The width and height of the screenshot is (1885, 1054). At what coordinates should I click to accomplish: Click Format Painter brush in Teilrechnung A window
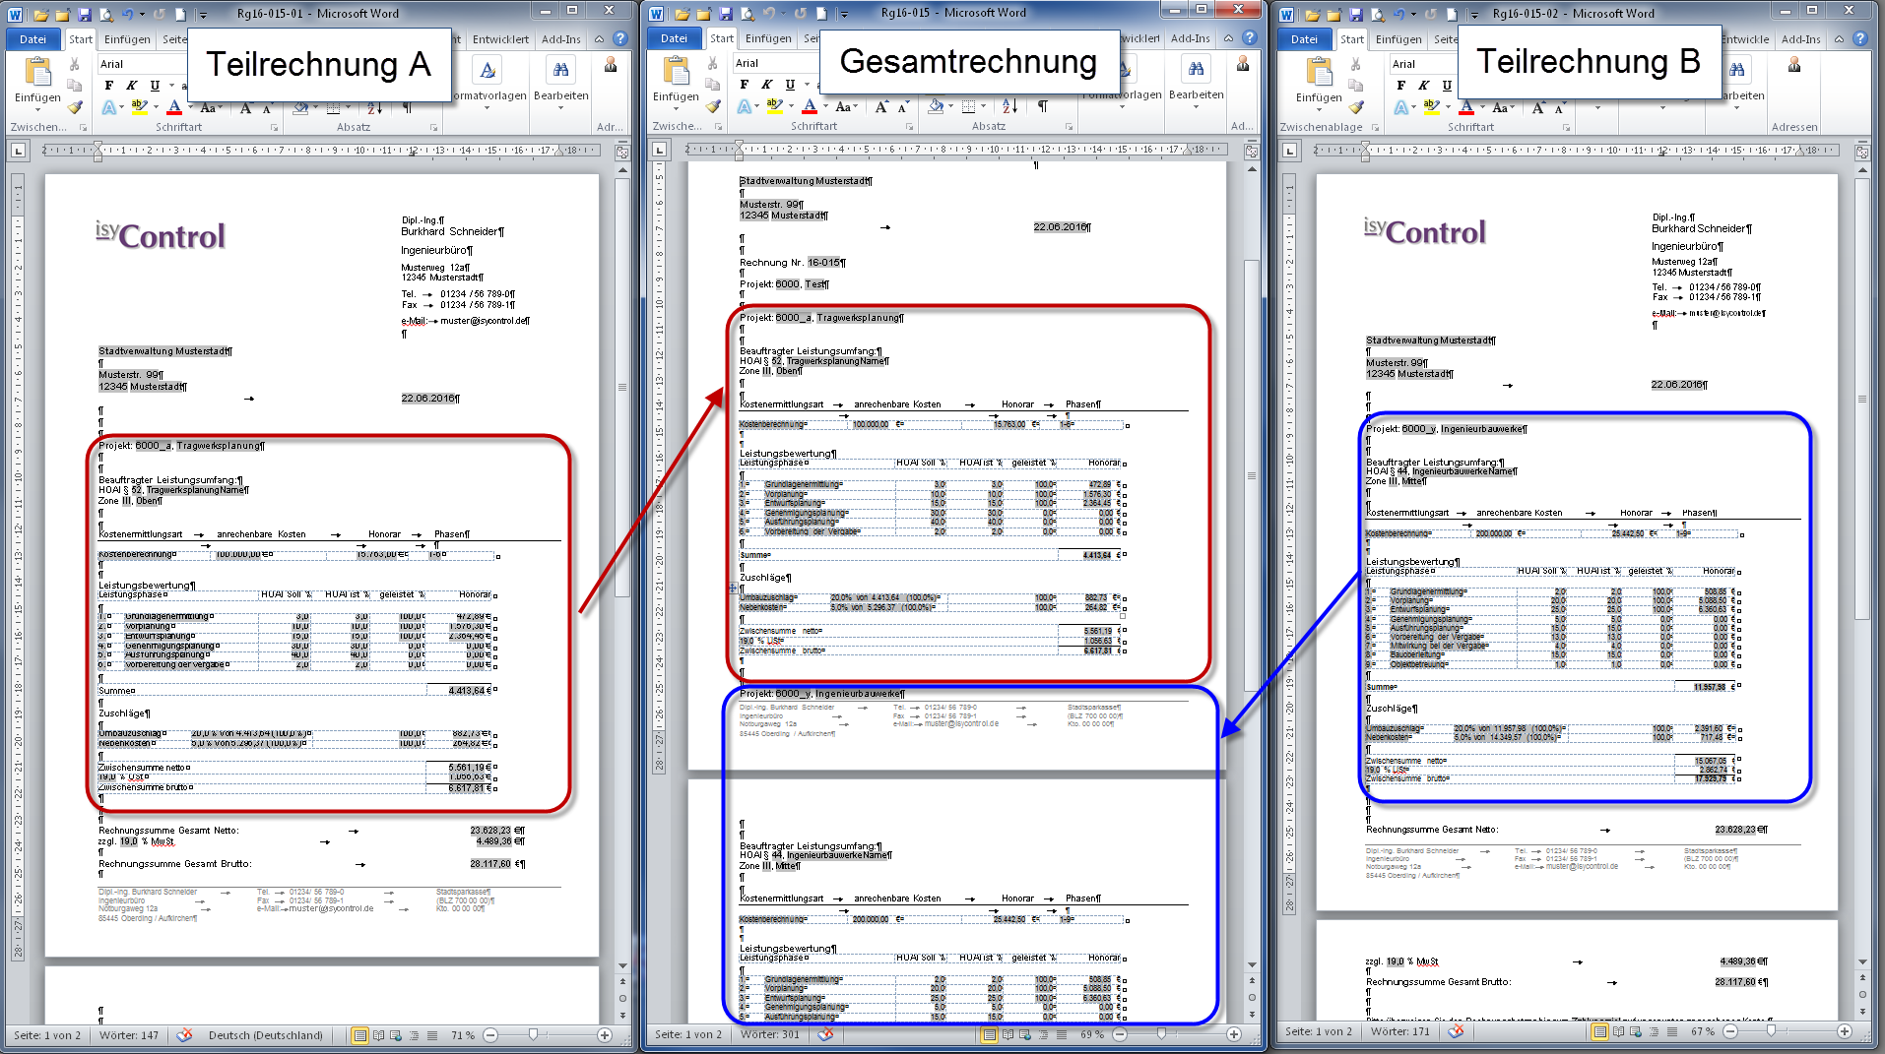pyautogui.click(x=75, y=107)
